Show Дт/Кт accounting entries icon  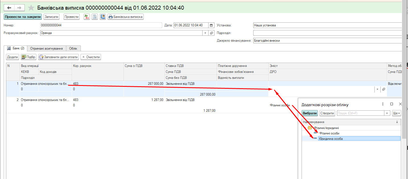(87, 17)
